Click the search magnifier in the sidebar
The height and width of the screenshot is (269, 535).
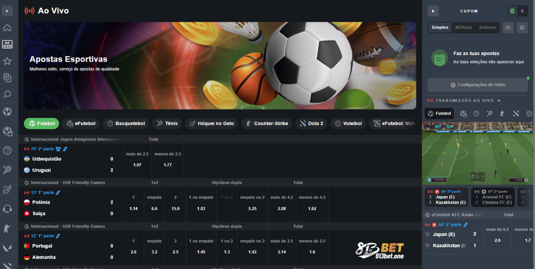click(7, 94)
